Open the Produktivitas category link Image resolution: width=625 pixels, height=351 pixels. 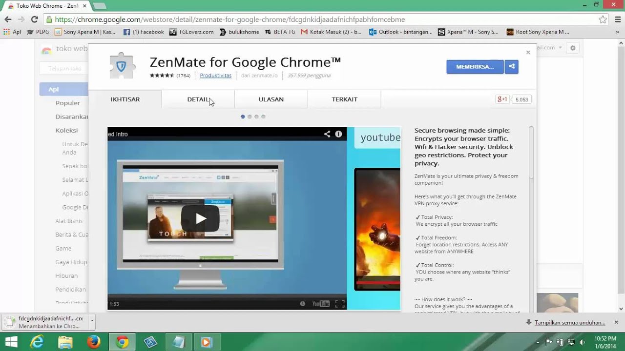point(215,76)
